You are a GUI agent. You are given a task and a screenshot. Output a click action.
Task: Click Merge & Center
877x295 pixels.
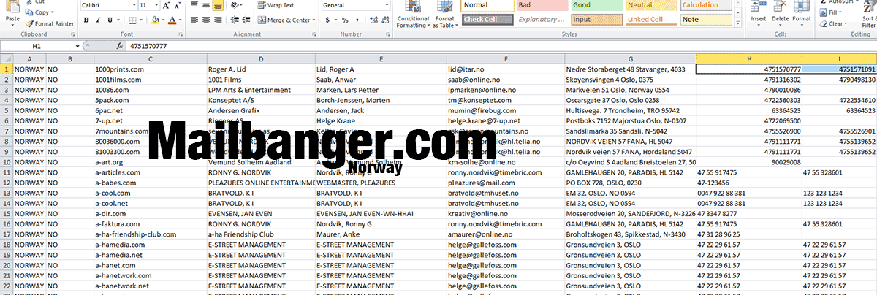(282, 20)
